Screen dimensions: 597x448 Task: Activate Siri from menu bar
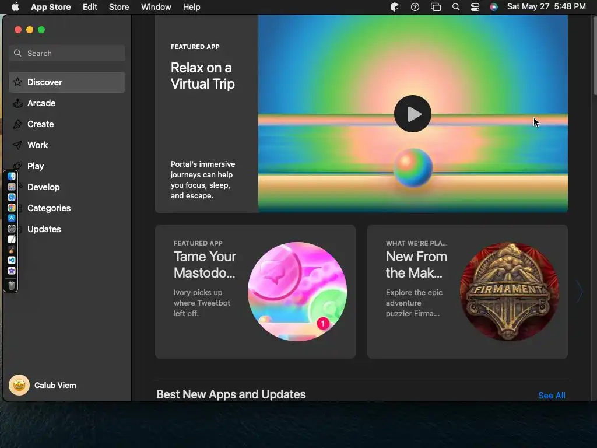(493, 7)
